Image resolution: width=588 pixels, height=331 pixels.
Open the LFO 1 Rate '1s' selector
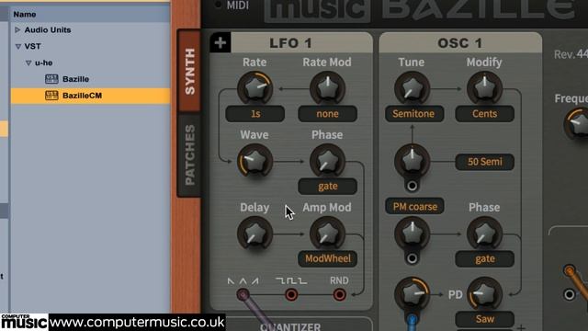coord(255,114)
